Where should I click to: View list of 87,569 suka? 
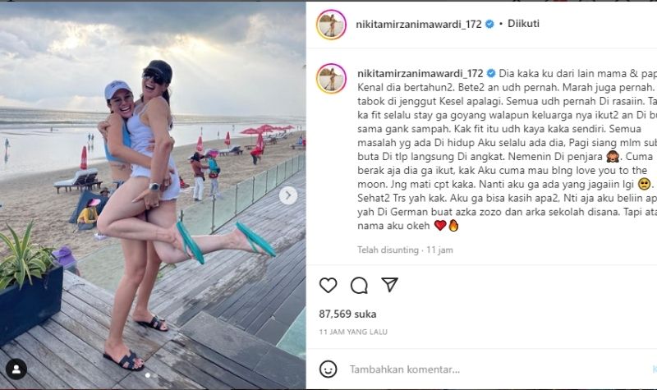tap(347, 314)
